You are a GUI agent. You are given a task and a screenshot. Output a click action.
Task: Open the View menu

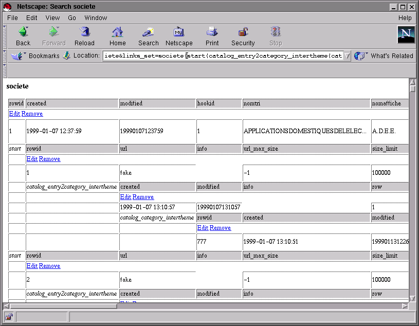point(52,17)
